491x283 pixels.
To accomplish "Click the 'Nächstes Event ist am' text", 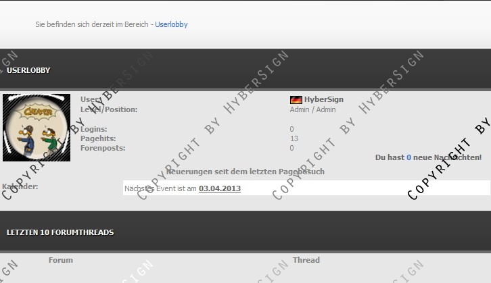I will point(160,188).
